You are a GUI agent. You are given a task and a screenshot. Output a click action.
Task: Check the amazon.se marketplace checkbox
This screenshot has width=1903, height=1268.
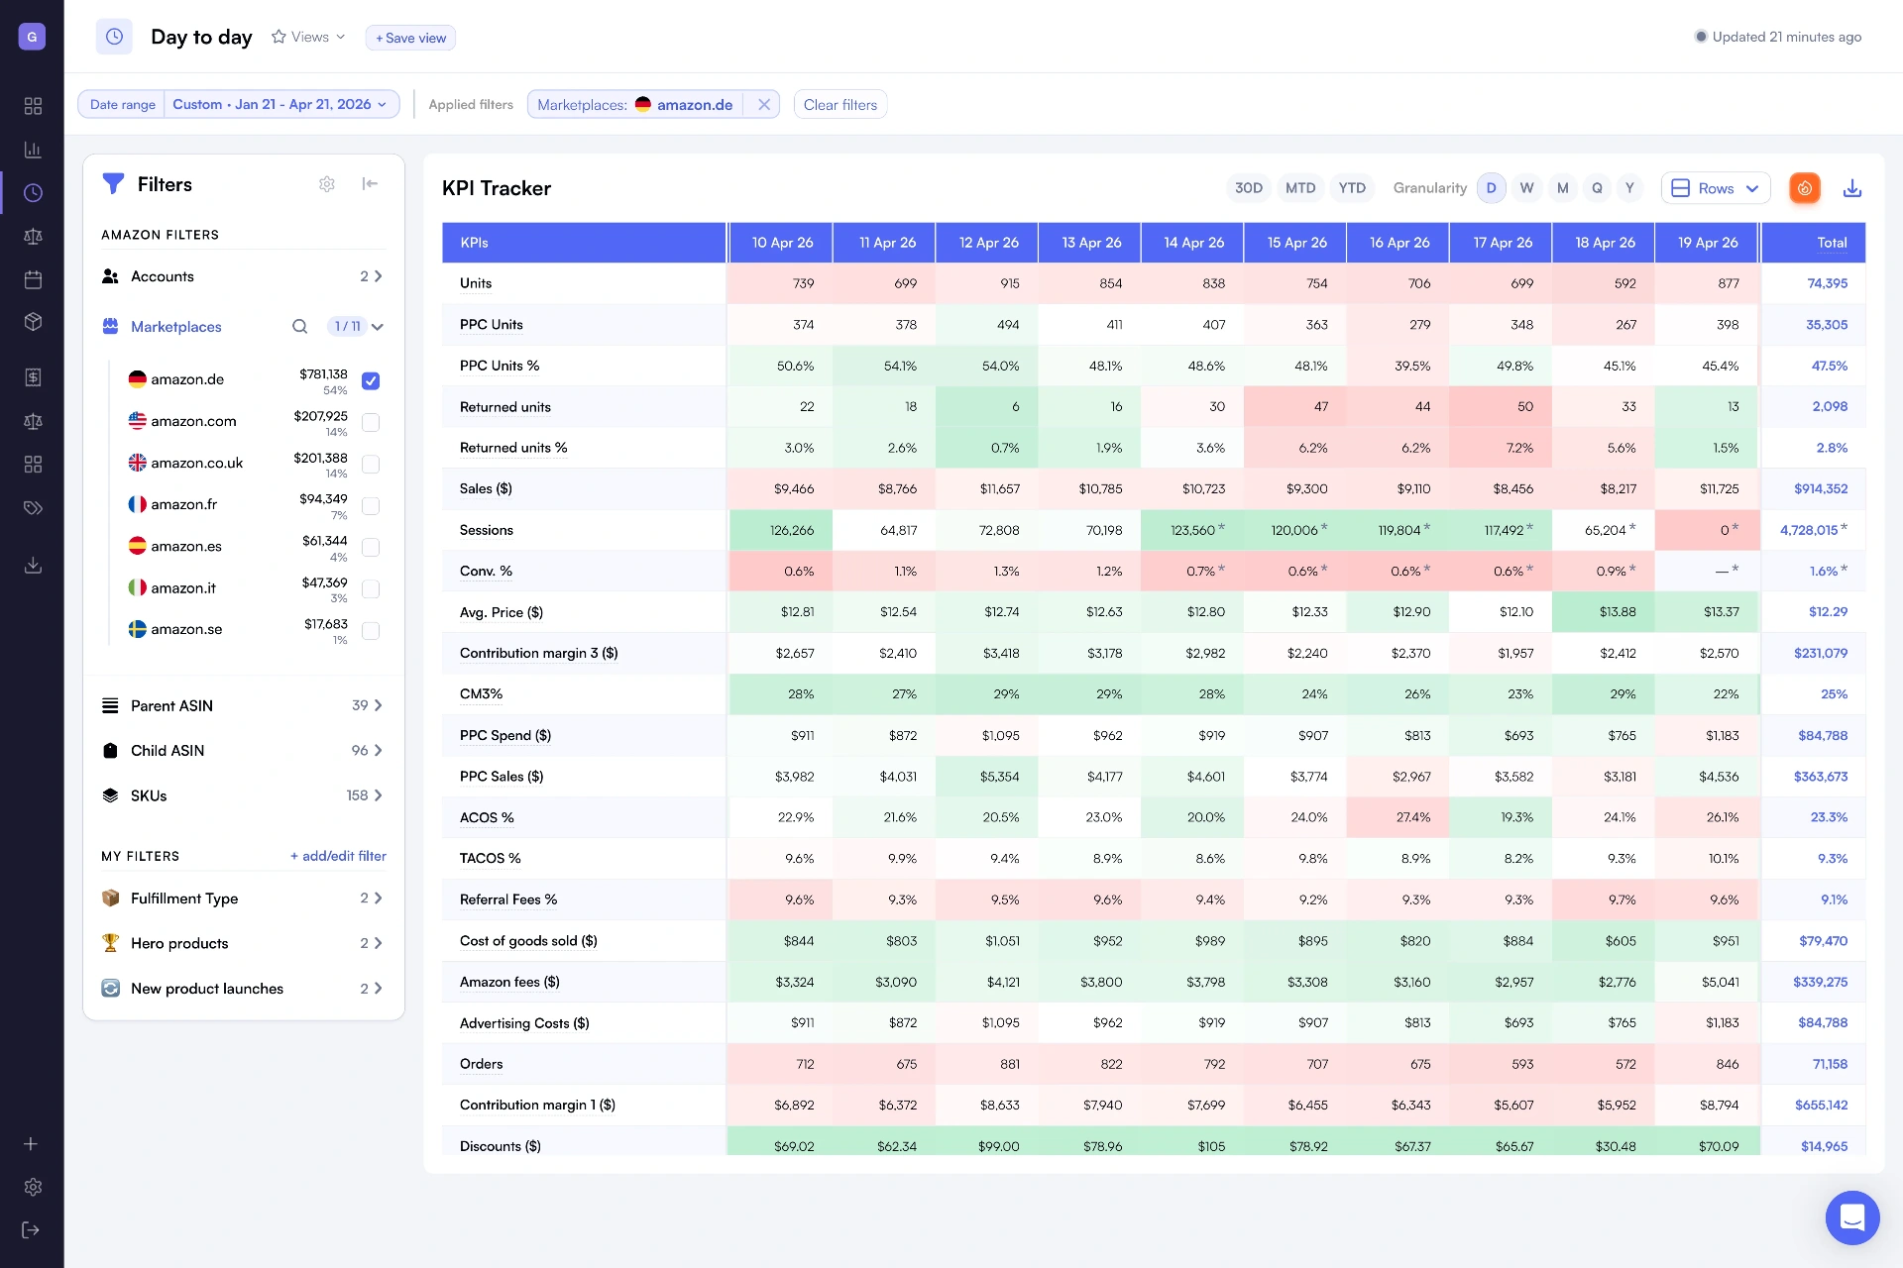pyautogui.click(x=371, y=631)
